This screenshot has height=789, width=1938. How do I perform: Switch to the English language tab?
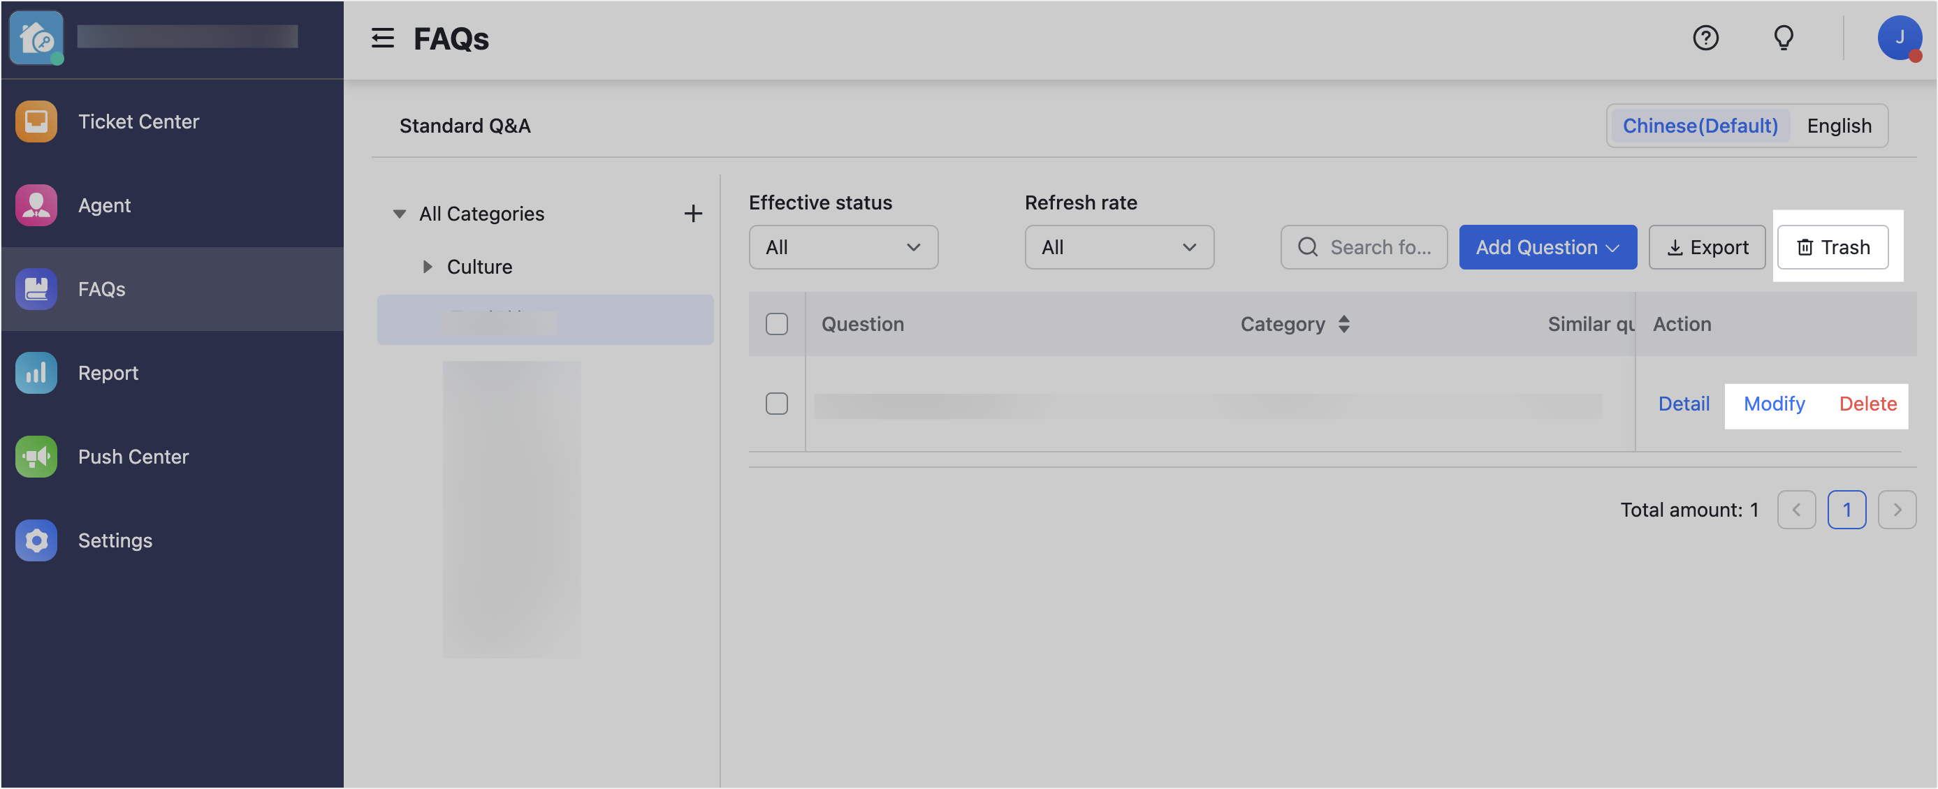[x=1839, y=126]
